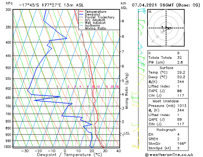Select the Temperature legend entry

(93, 12)
